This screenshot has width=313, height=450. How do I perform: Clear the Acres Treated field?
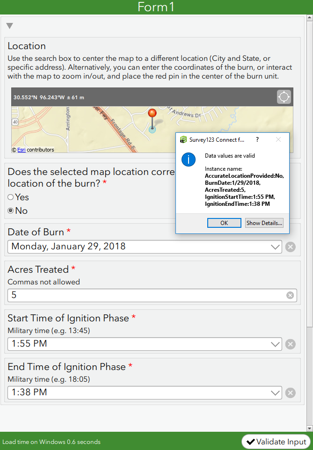pyautogui.click(x=290, y=295)
